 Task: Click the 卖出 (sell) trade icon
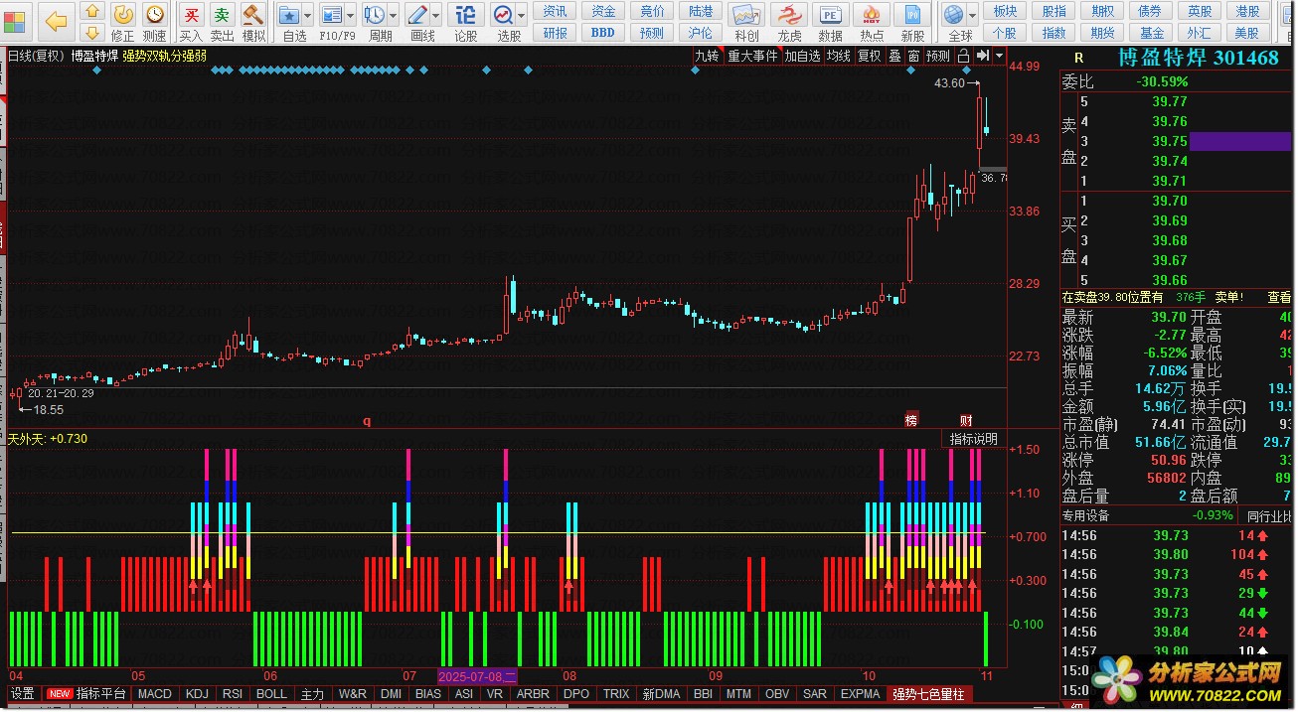223,22
